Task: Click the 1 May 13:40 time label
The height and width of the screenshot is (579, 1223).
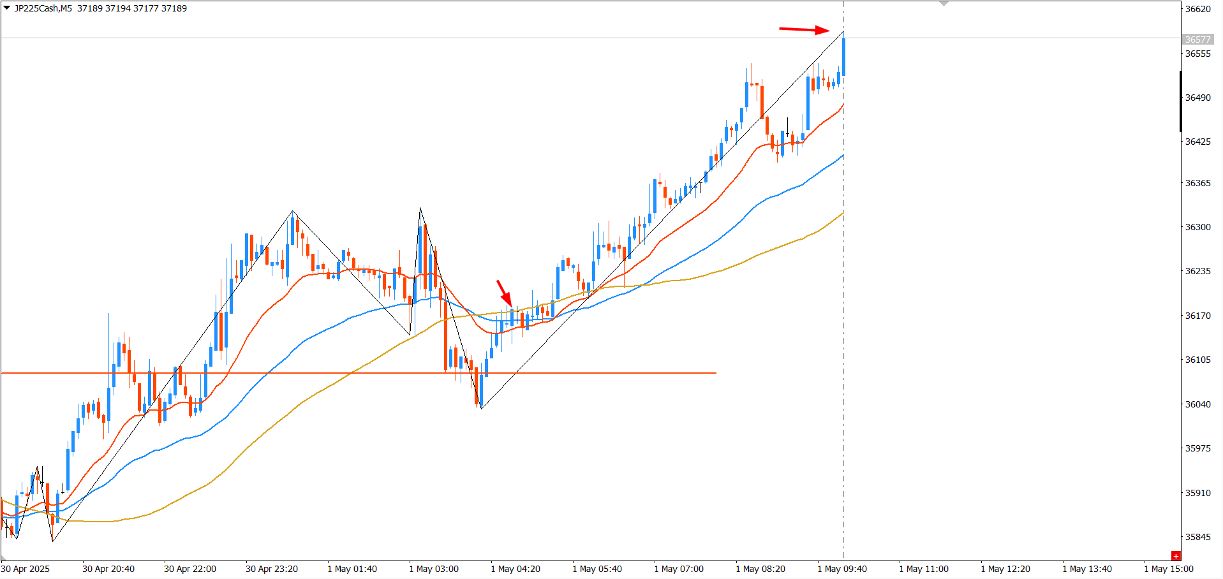Action: coord(1087,569)
